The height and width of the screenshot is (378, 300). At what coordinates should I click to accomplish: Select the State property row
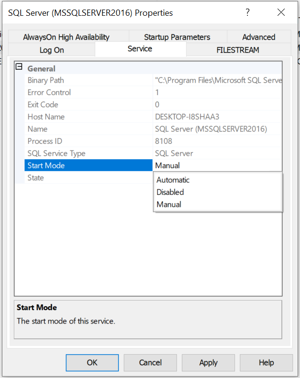(88, 178)
